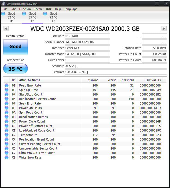170x188 pixels.
Task: Click status orb of UltraDMA CRC Error Count row
Action: (6, 153)
